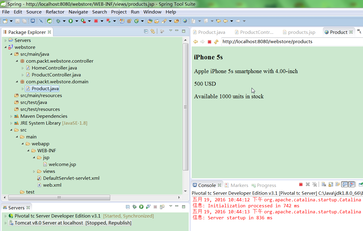The height and width of the screenshot is (231, 363).
Task: Remove launch in Console toolbar (single X)
Action: pos(308,185)
